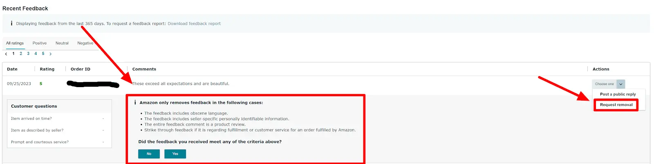Viewport: 654px width, 164px height.
Task: Open feedback page 4
Action: click(x=36, y=54)
